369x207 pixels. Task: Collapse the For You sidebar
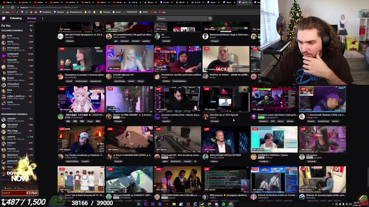(x=31, y=25)
